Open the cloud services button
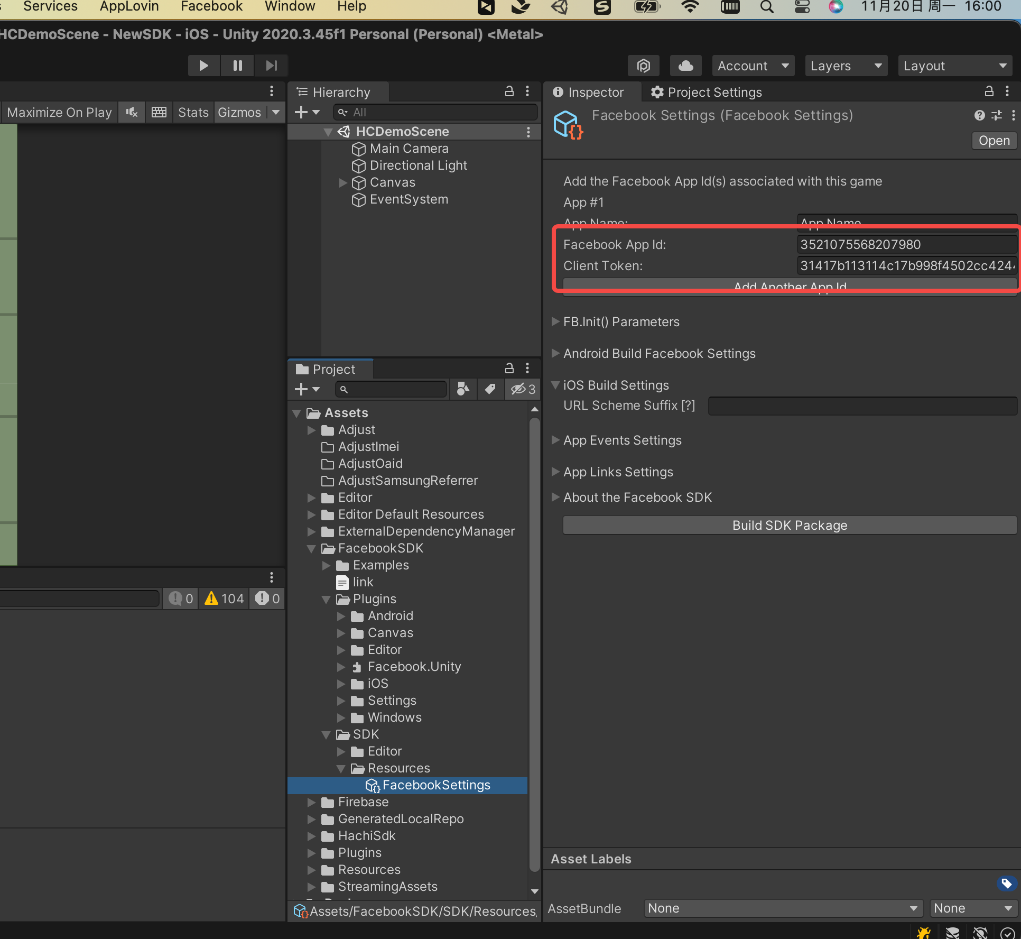This screenshot has height=939, width=1021. (685, 66)
